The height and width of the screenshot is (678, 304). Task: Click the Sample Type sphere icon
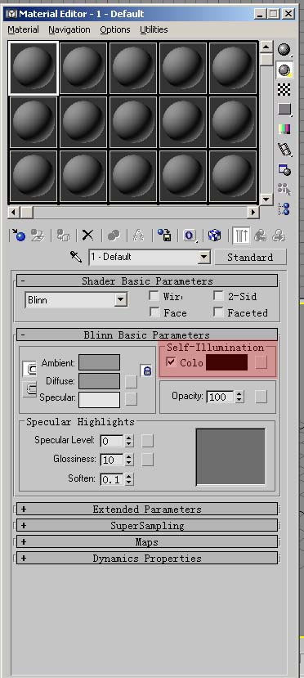(x=284, y=50)
